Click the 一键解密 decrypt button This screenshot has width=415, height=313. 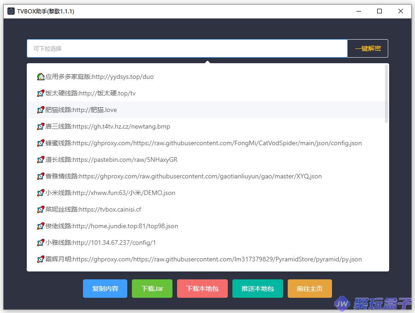click(x=368, y=48)
